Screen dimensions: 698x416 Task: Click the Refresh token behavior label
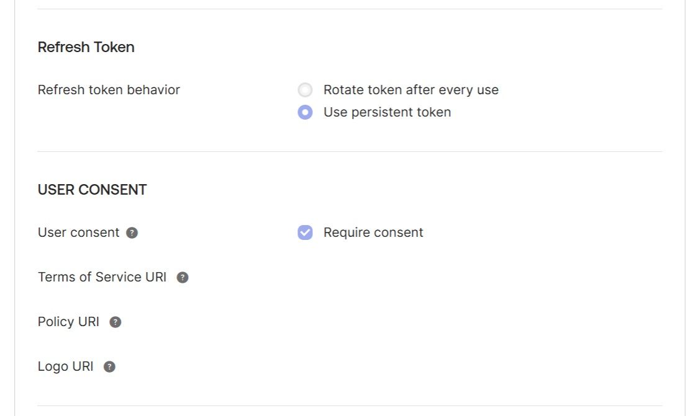click(109, 90)
